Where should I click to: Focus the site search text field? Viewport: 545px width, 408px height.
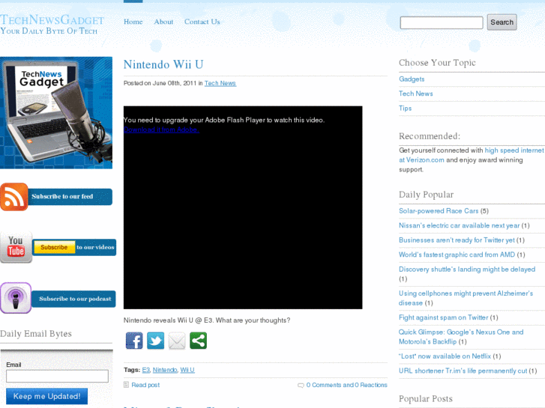point(442,23)
